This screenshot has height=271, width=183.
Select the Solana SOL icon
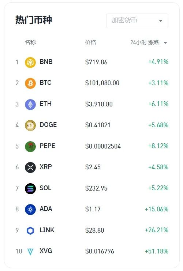(x=30, y=189)
